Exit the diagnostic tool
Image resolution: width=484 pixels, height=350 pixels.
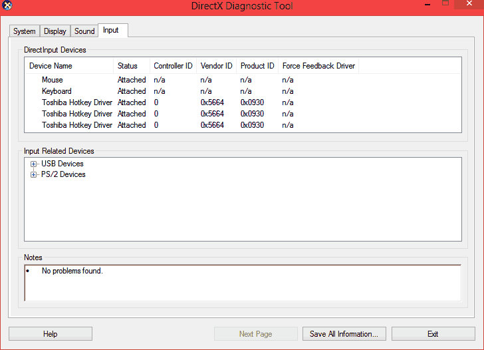tap(433, 334)
